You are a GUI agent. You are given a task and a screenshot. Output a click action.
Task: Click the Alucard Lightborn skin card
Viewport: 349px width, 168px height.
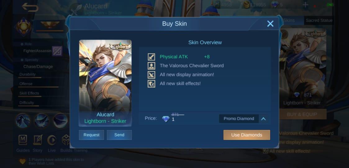pyautogui.click(x=105, y=83)
